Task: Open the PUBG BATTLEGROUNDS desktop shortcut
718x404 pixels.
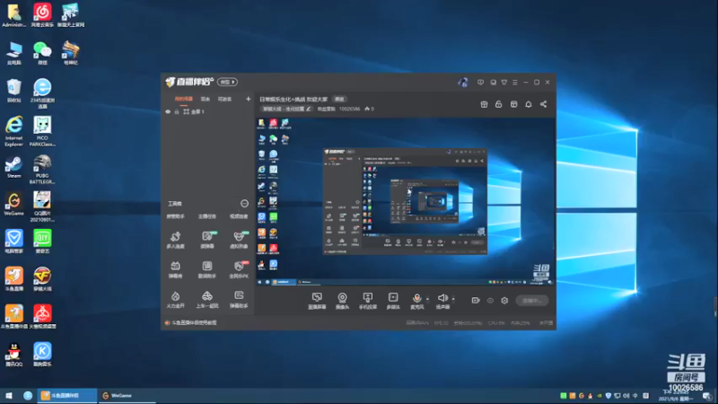Action: point(42,170)
